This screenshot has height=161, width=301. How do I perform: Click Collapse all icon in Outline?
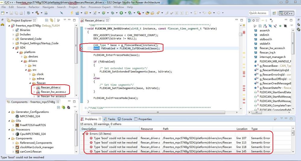point(260,26)
